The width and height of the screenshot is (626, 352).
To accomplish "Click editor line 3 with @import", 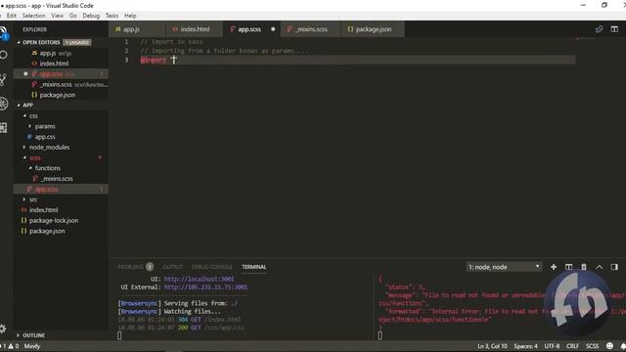I will (x=357, y=60).
